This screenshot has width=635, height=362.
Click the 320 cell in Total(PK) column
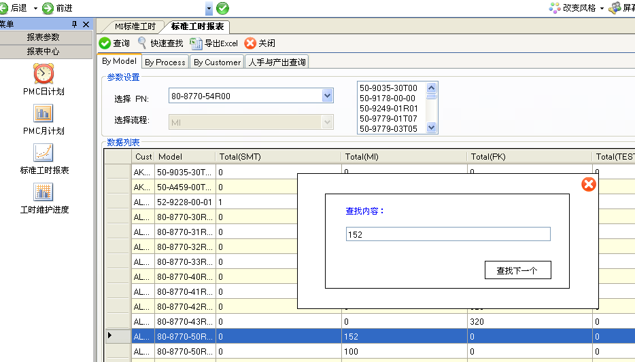[x=530, y=321]
